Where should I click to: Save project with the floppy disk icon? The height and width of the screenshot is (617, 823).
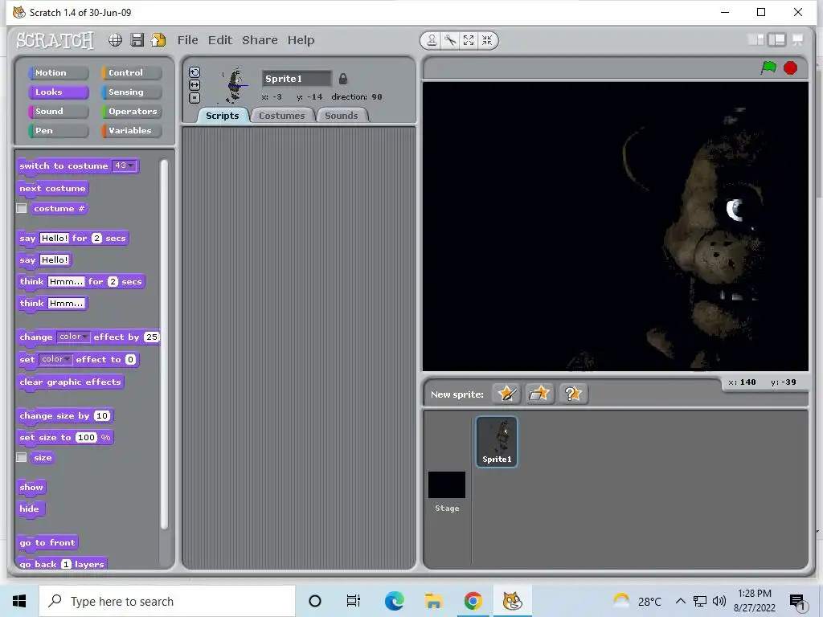[x=137, y=40]
